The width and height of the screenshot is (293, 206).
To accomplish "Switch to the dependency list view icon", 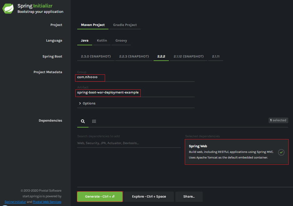I will [x=94, y=121].
